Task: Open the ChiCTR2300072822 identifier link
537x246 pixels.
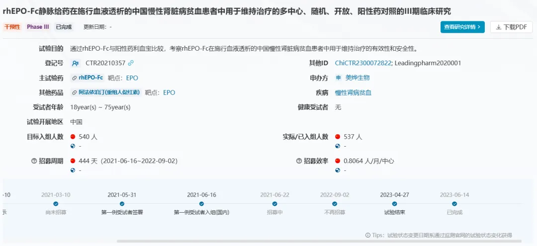Action: (x=363, y=63)
